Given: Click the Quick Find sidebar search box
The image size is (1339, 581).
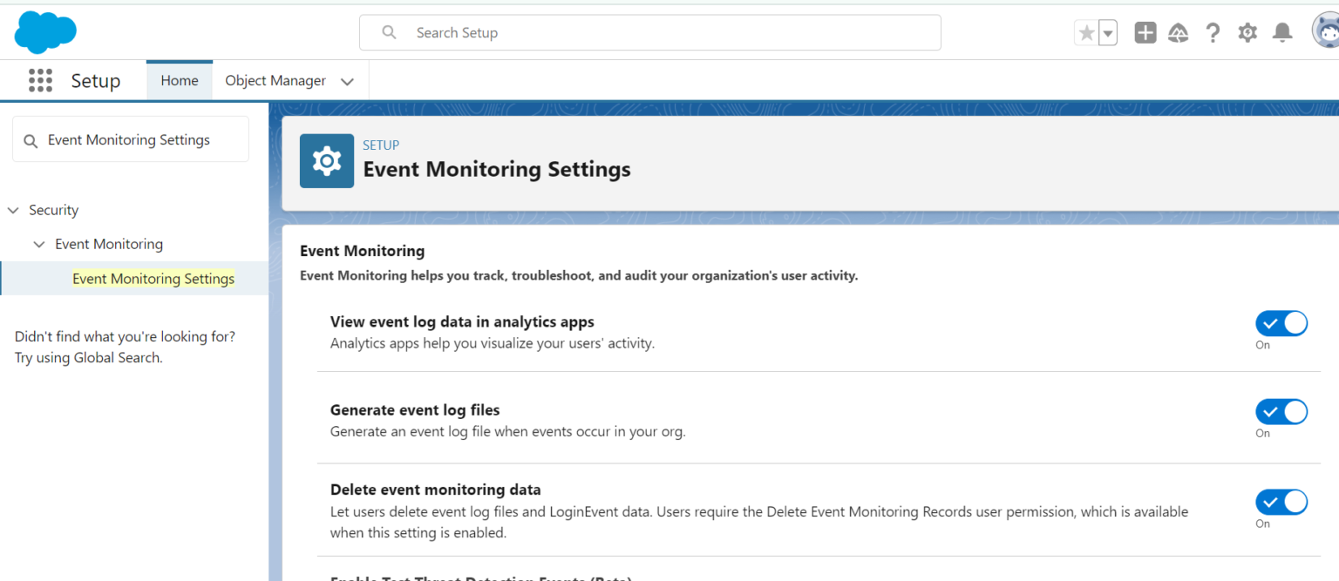Looking at the screenshot, I should (x=131, y=138).
